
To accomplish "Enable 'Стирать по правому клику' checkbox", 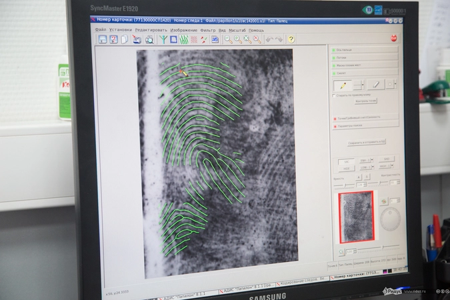I will (334, 95).
